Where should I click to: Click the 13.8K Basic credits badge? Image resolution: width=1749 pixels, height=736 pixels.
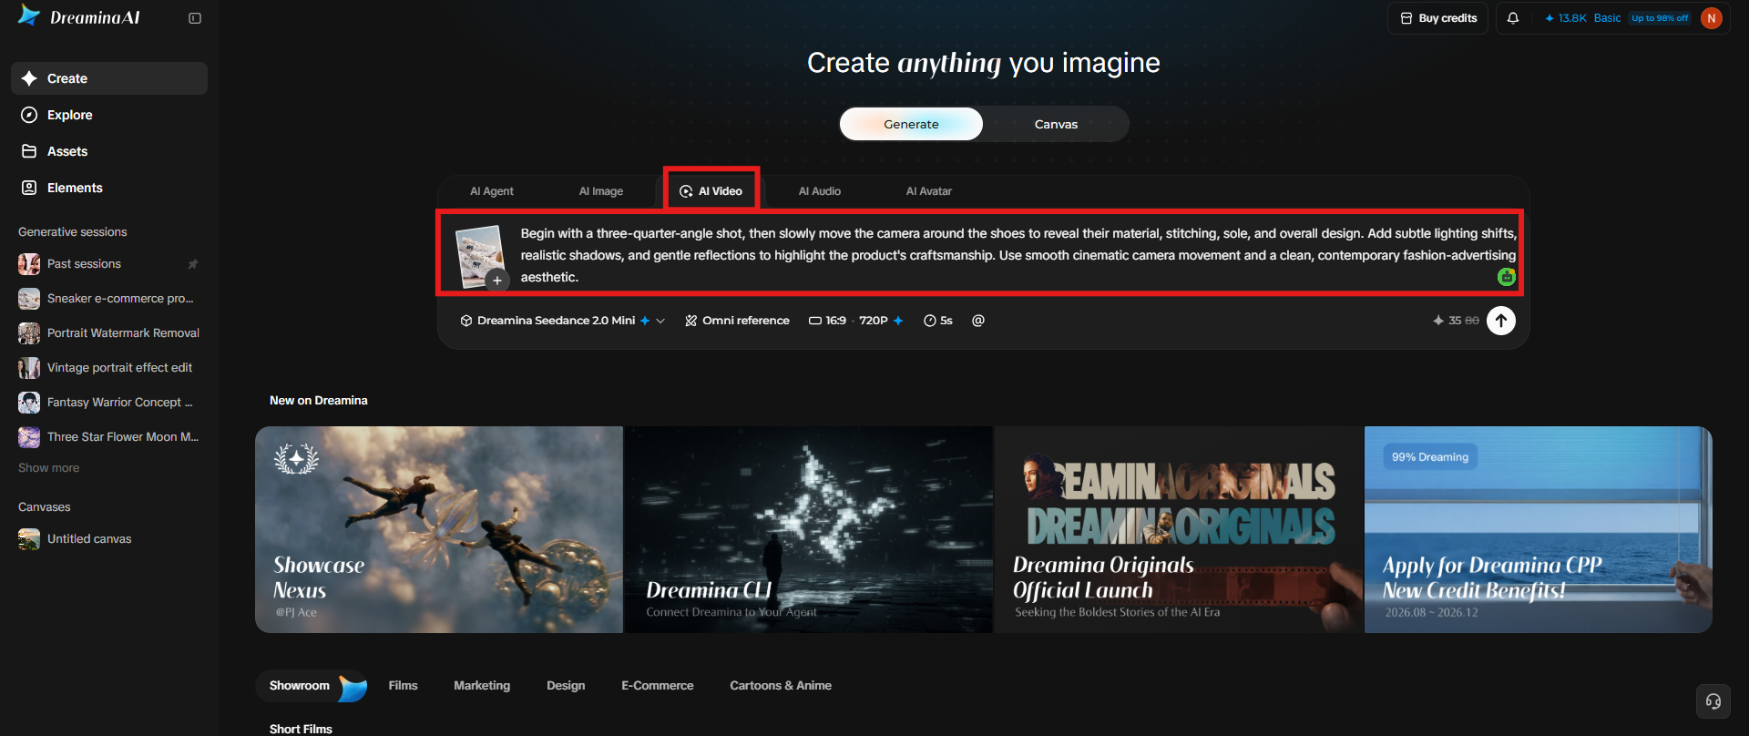(1617, 18)
